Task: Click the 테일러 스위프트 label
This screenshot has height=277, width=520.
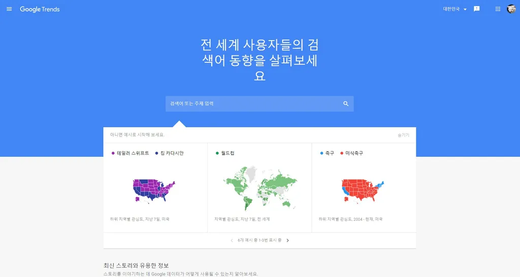Action: coord(133,153)
